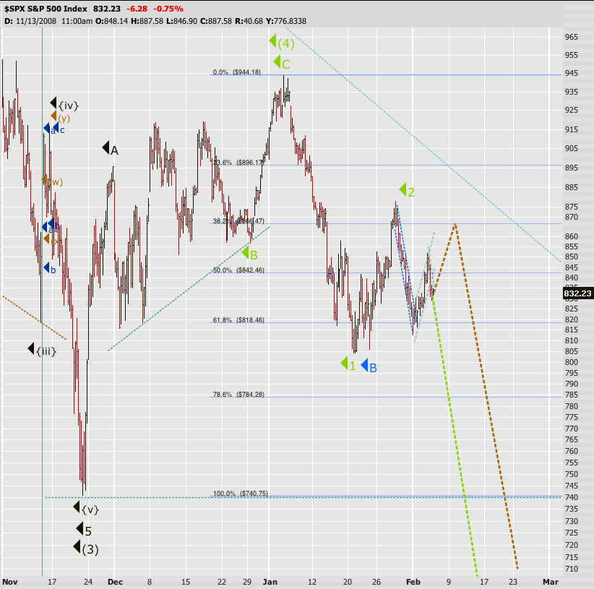594x589 pixels.
Task: Click the 50.0% ($842.46) retracement label
Action: click(238, 270)
